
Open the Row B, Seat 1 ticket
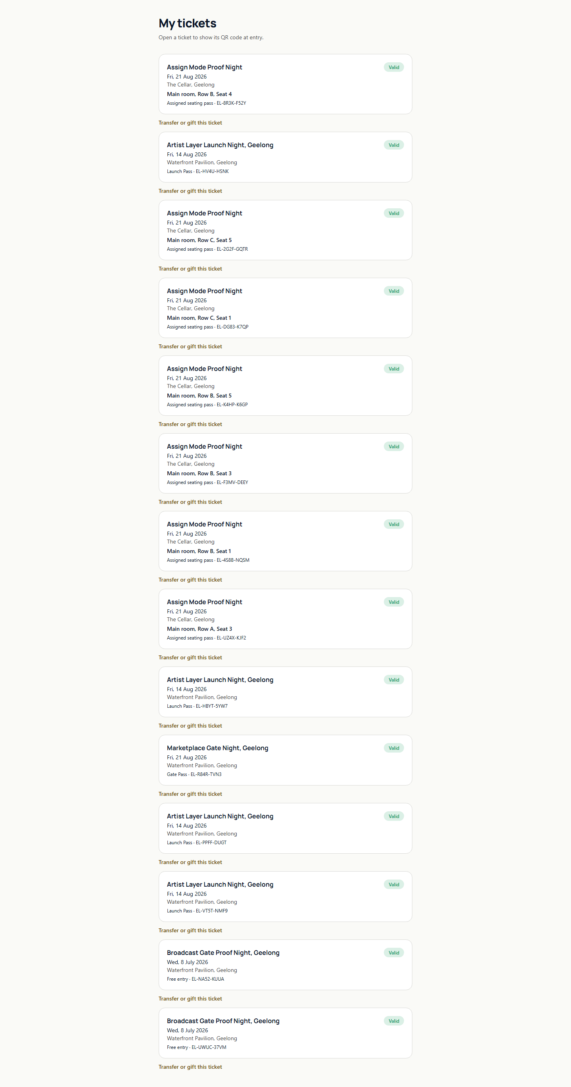pyautogui.click(x=285, y=541)
